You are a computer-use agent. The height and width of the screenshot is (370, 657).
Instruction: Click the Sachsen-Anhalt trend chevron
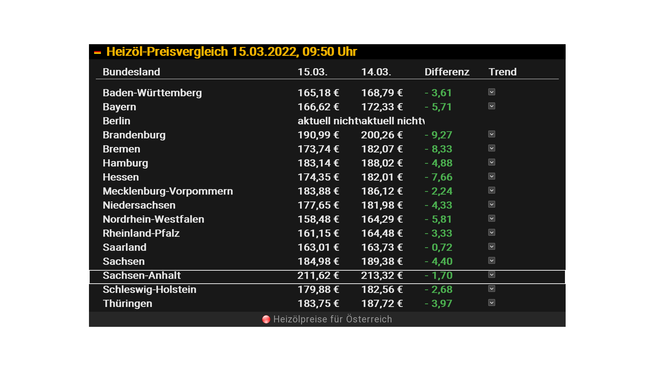pos(492,274)
